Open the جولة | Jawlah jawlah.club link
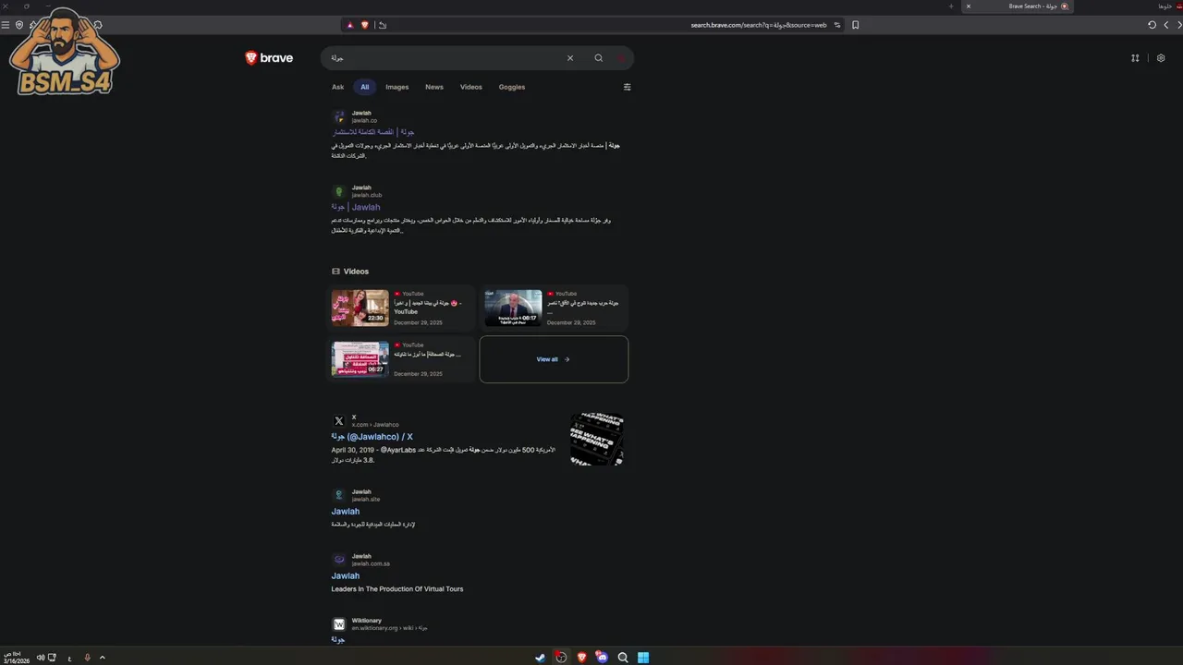The width and height of the screenshot is (1183, 665). (x=356, y=207)
